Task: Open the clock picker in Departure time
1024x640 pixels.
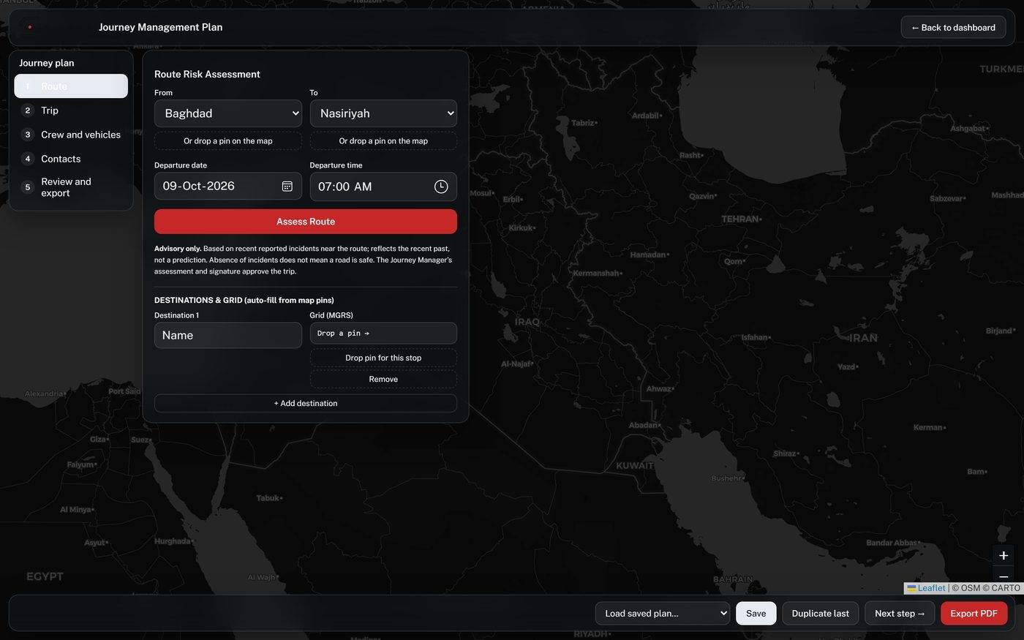Action: click(441, 187)
